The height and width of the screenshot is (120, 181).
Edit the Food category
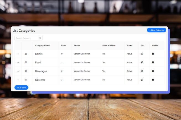pyautogui.click(x=142, y=62)
